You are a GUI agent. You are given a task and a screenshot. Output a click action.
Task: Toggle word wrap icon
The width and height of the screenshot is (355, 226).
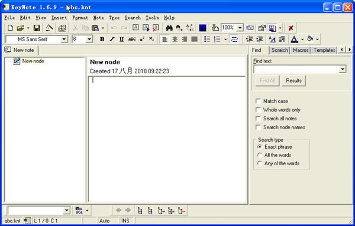click(x=234, y=40)
